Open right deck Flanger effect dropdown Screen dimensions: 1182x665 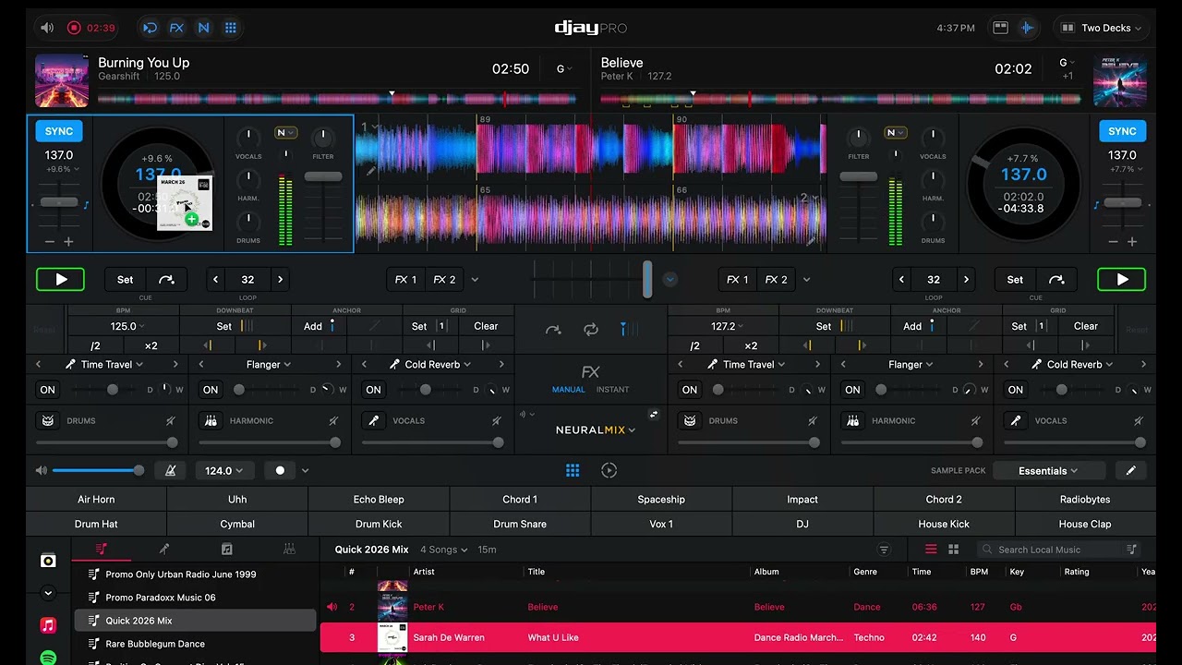click(911, 365)
